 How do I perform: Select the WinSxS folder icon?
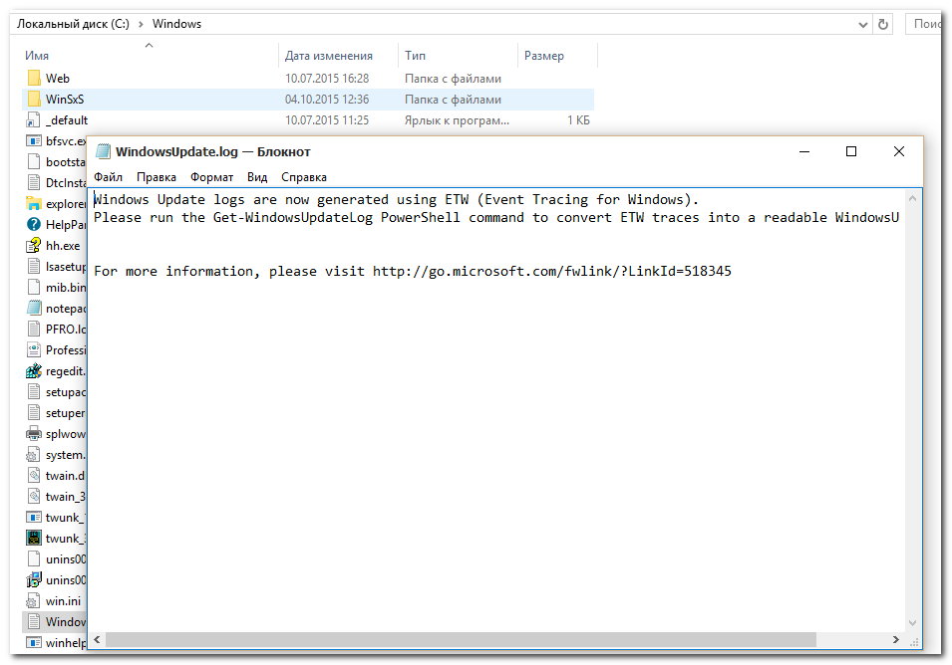pos(34,100)
